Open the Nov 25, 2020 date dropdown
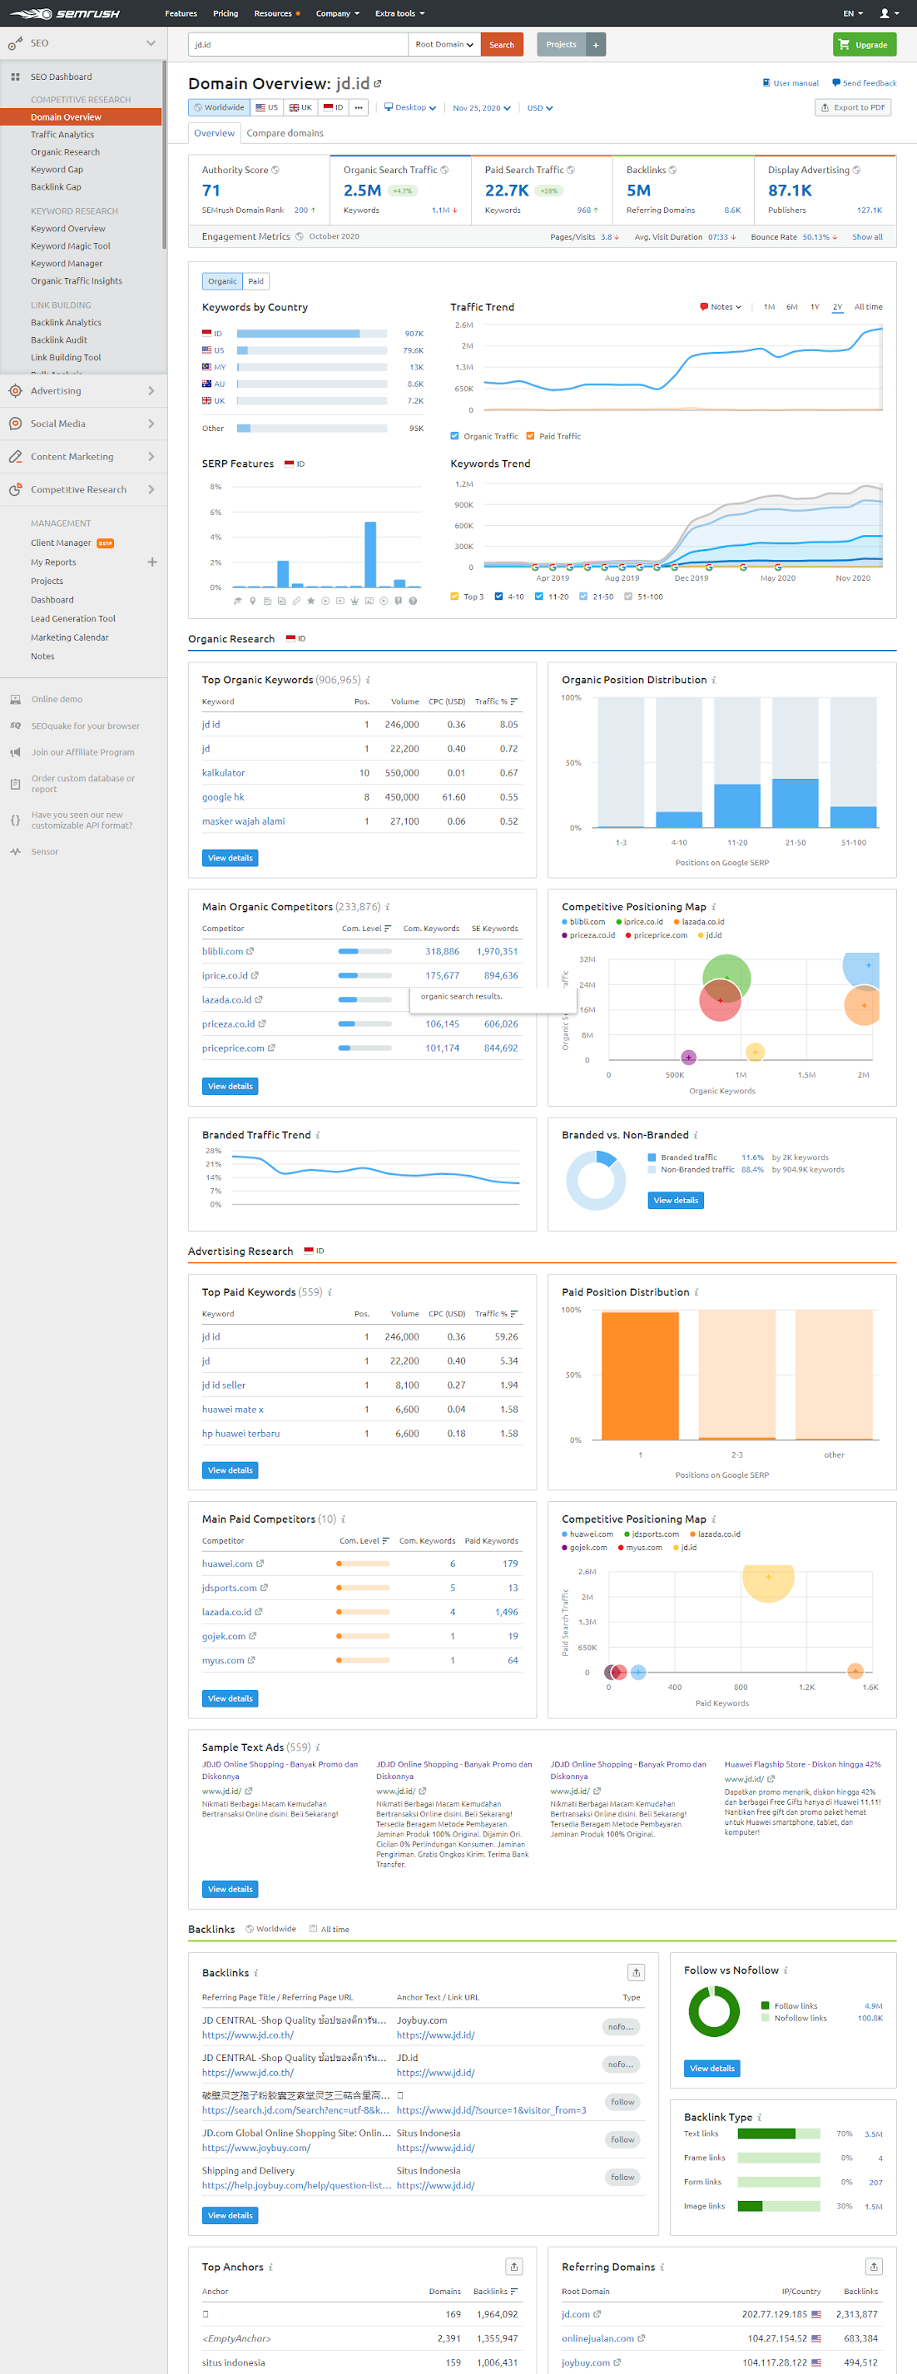This screenshot has height=2374, width=917. point(481,108)
